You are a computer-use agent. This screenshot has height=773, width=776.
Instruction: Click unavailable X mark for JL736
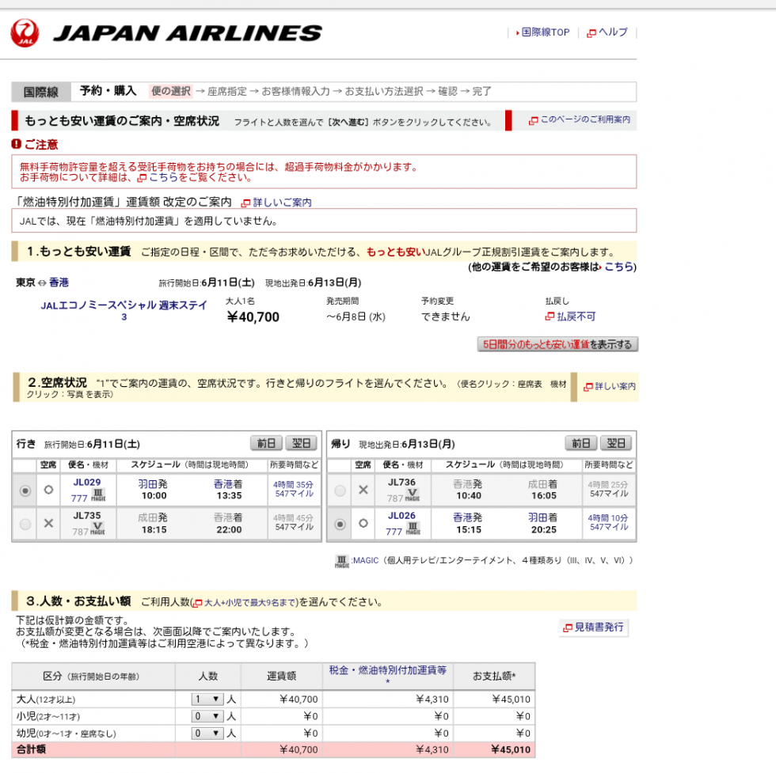(363, 490)
